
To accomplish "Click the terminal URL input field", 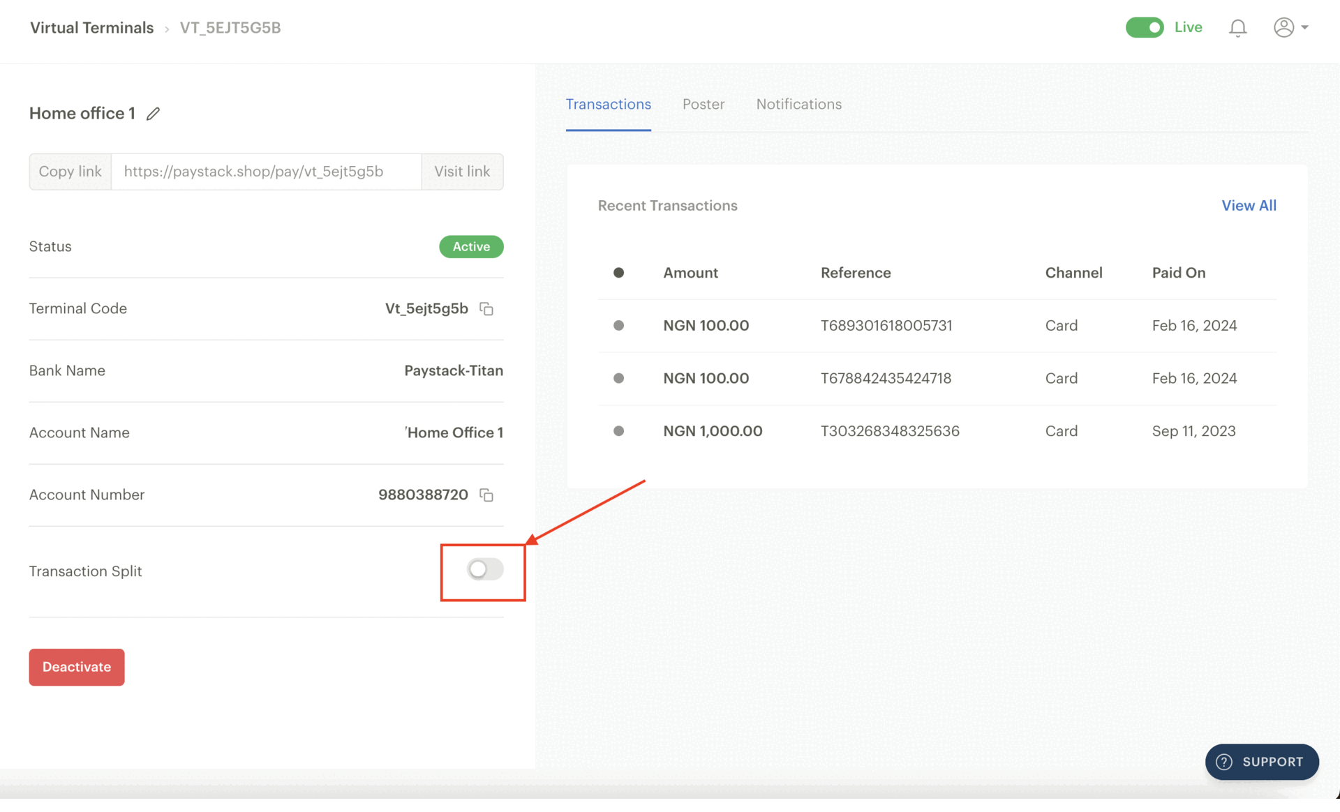I will point(267,171).
